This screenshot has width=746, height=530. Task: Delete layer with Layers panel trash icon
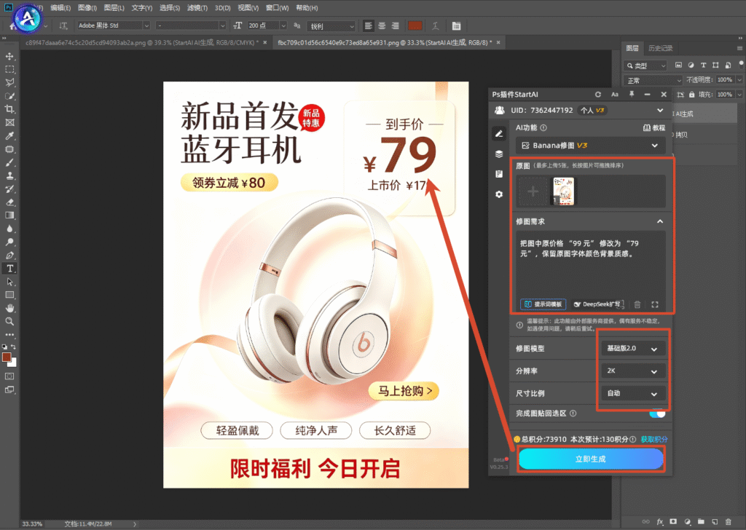(x=728, y=522)
